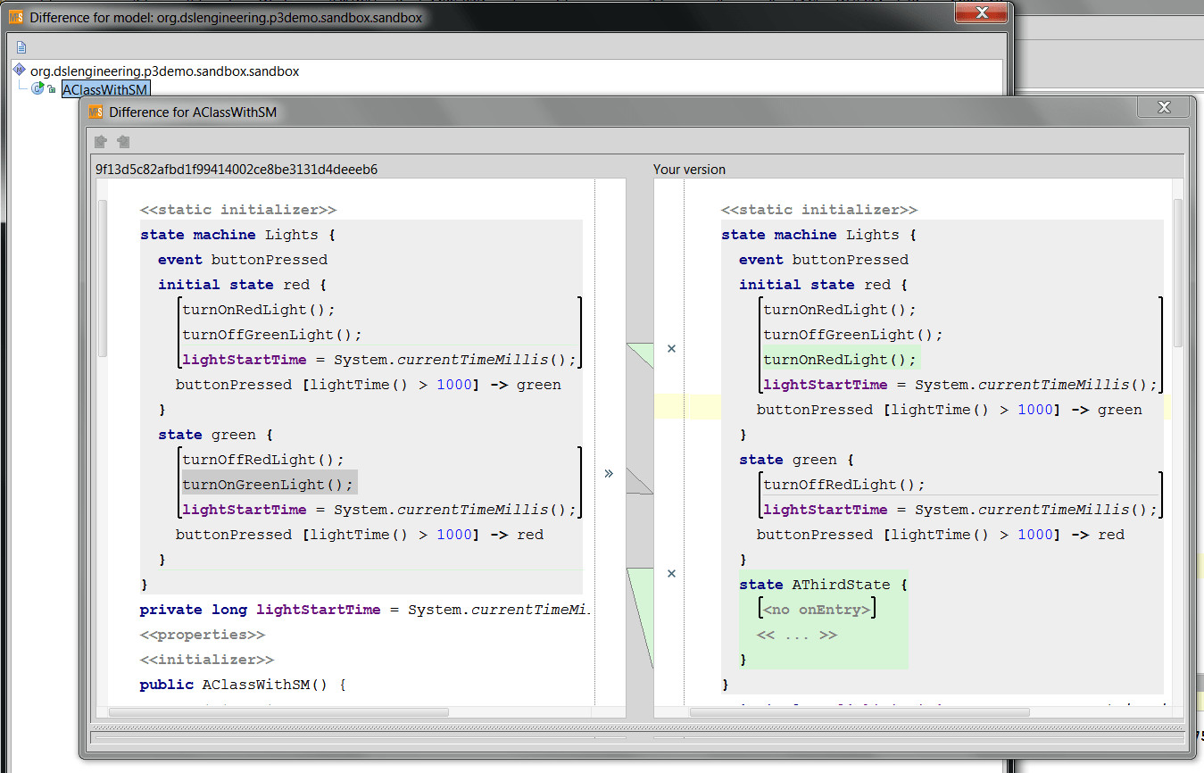Select the AClassWithSM tree node

point(105,89)
